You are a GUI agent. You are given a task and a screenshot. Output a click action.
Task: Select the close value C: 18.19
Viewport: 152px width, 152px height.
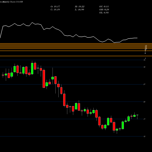pyautogui.click(x=55, y=10)
